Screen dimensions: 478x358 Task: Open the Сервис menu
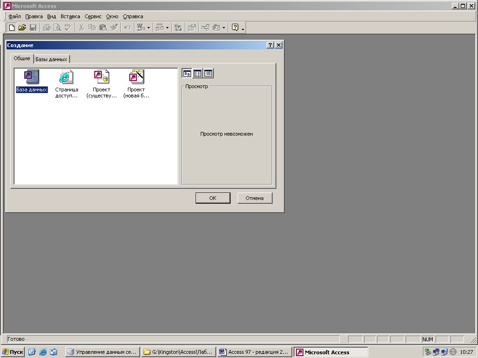point(93,16)
